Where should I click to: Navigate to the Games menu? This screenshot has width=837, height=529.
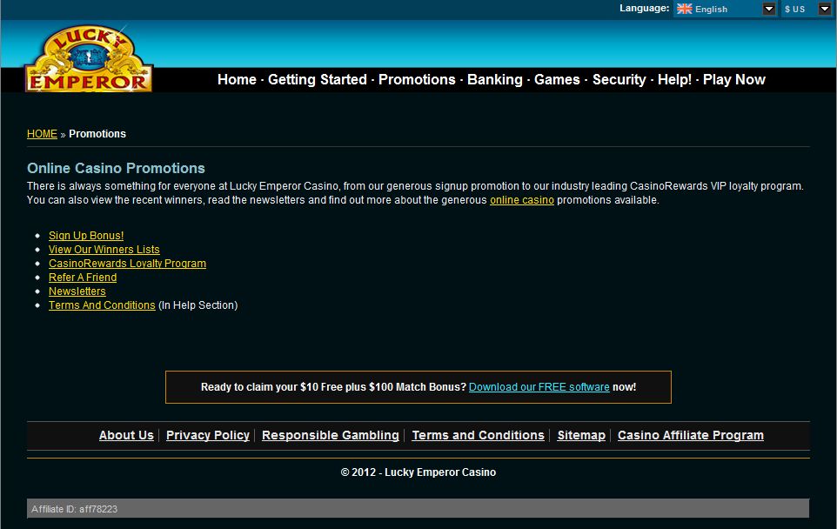click(x=557, y=79)
